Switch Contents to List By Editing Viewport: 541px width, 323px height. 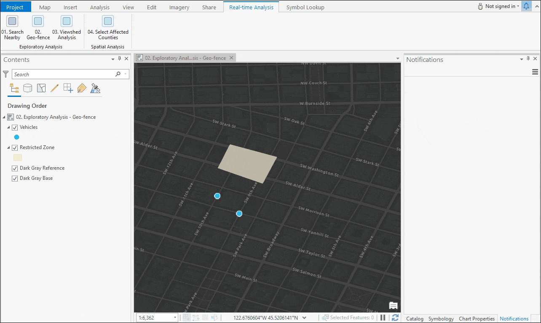(x=54, y=88)
